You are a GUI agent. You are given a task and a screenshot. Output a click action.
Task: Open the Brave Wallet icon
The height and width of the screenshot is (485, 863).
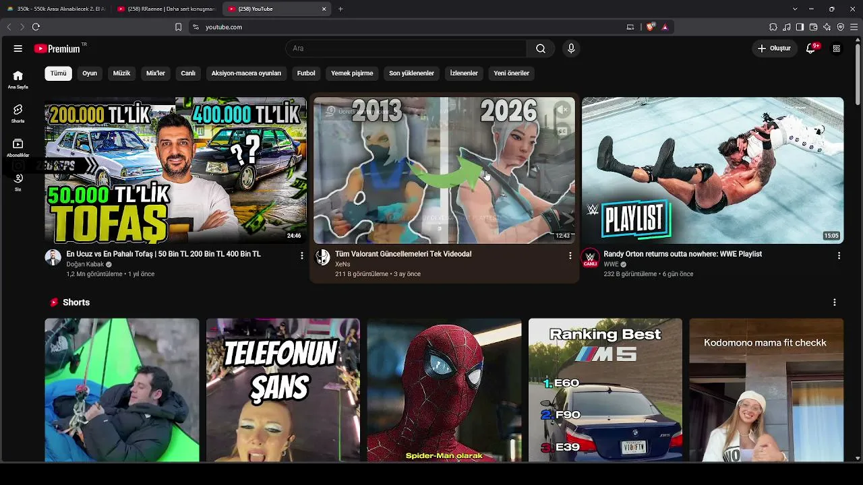tap(814, 27)
